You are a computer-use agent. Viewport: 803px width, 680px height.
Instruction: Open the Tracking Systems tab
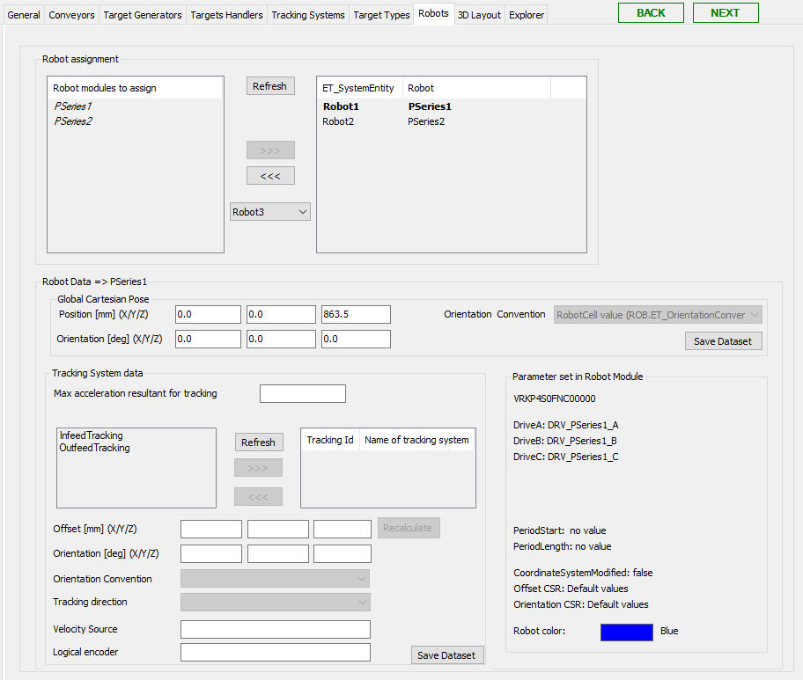307,15
